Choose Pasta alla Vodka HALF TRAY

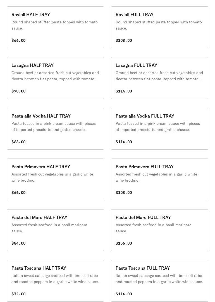click(x=55, y=129)
